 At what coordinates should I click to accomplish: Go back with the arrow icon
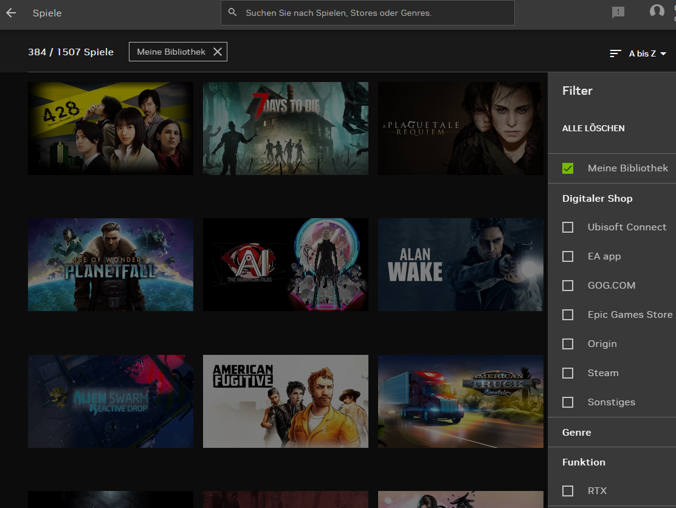pyautogui.click(x=11, y=13)
